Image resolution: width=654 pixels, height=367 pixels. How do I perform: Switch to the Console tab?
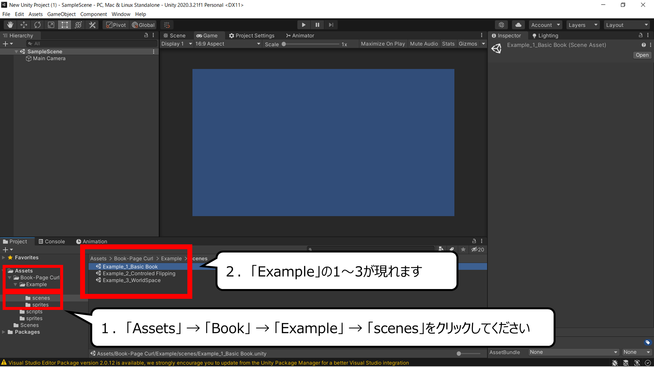(52, 241)
